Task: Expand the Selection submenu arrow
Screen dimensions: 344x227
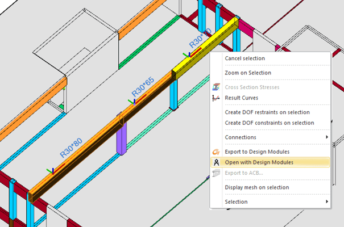Action: (326, 201)
